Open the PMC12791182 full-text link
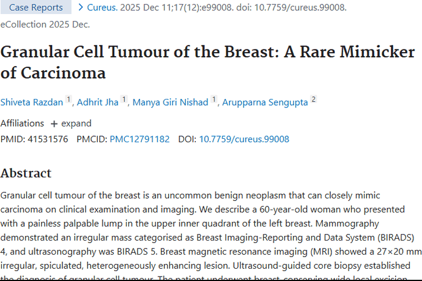The height and width of the screenshot is (281, 422). pos(140,139)
